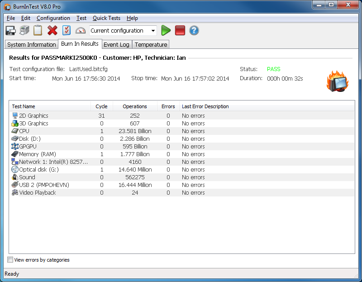Open the Configuration menu
Image resolution: width=362 pixels, height=282 pixels.
(53, 18)
